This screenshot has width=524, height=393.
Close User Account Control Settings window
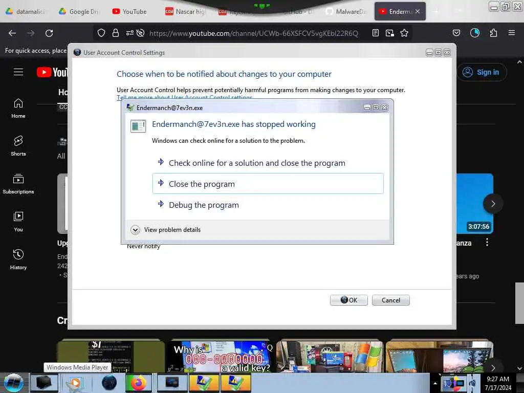447,53
